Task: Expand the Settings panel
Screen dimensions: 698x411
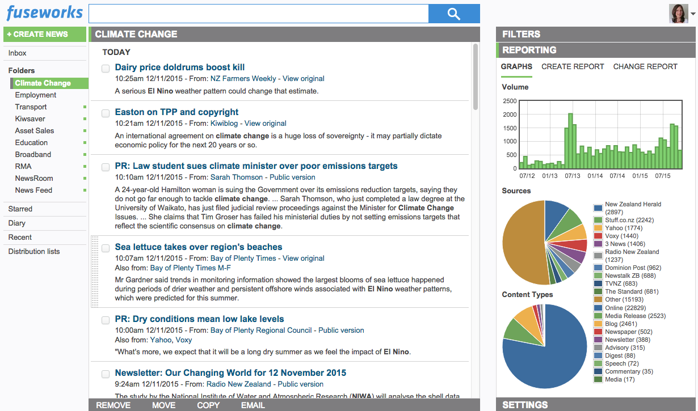Action: pyautogui.click(x=595, y=405)
